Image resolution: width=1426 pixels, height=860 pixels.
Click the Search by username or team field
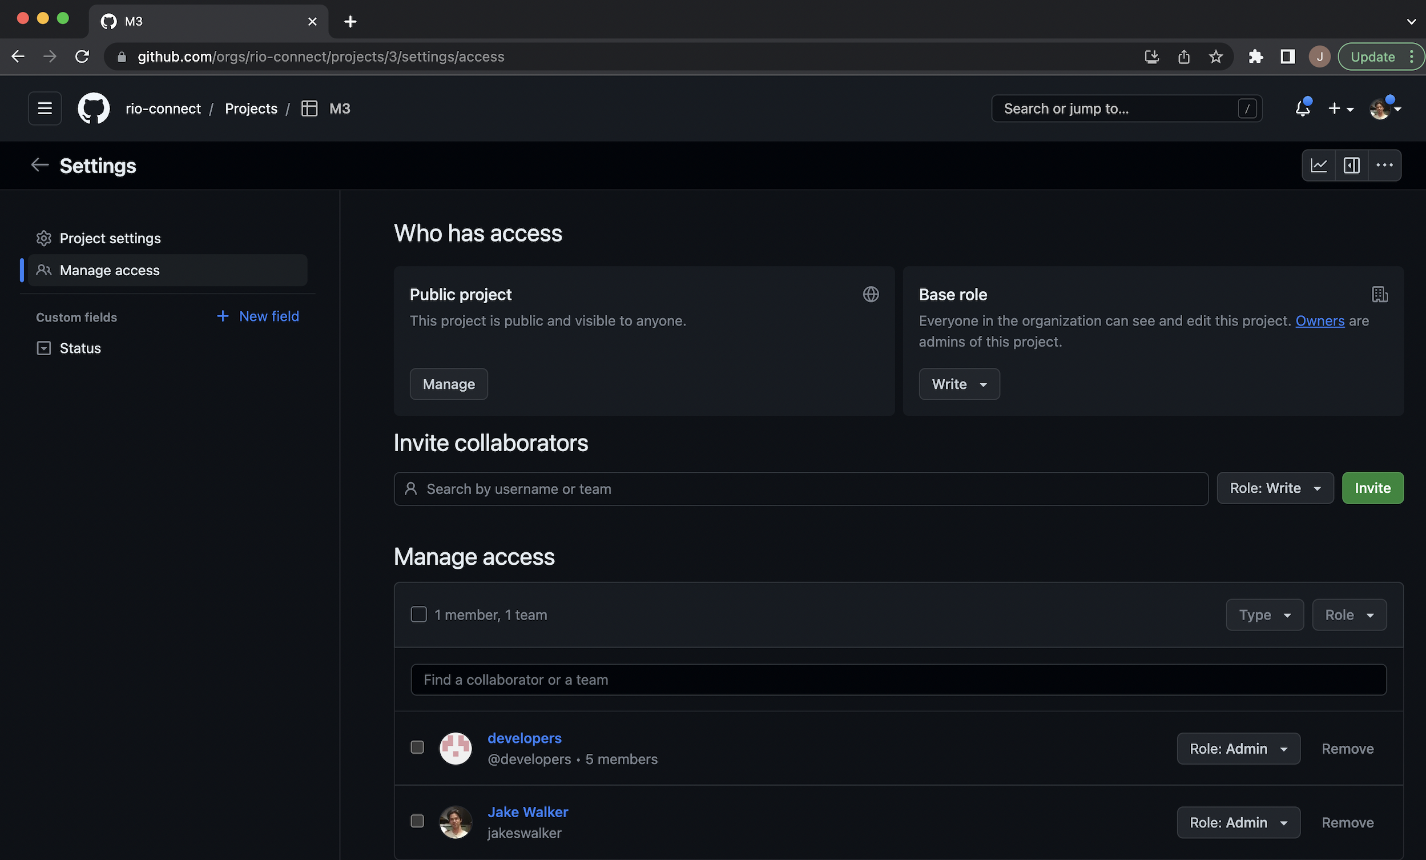[801, 489]
